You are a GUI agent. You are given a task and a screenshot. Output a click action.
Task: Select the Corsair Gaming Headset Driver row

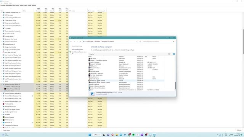tap(53, 18)
